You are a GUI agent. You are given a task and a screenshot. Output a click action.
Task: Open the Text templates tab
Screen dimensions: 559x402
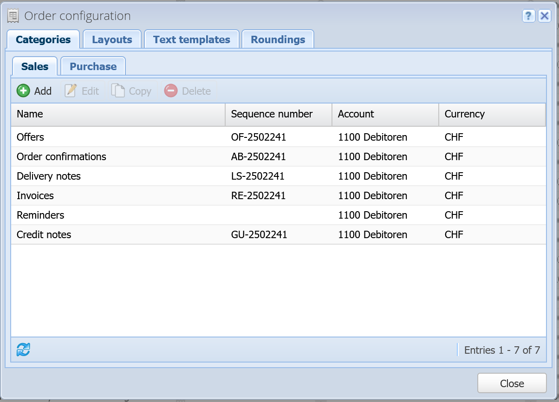click(192, 39)
